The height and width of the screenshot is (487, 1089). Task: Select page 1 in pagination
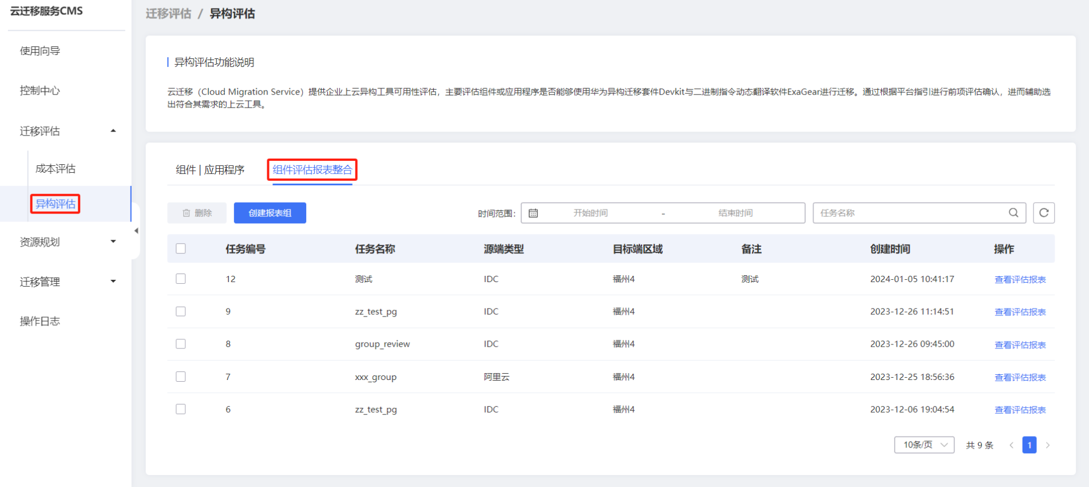tap(1029, 445)
